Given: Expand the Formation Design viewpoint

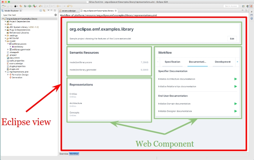Looking at the screenshot, I should coord(8,75).
